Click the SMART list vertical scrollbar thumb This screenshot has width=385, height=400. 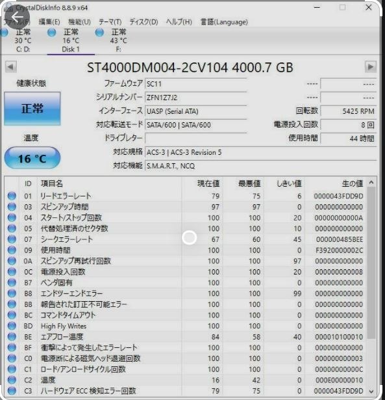[371, 263]
